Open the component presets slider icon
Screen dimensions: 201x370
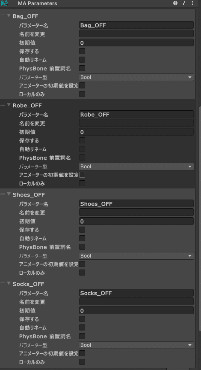click(184, 3)
